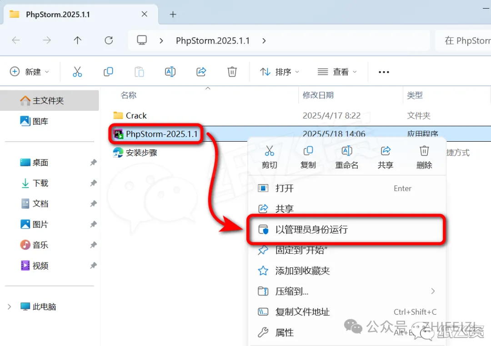
Task: Open the 查看 view dropdown
Action: (337, 72)
